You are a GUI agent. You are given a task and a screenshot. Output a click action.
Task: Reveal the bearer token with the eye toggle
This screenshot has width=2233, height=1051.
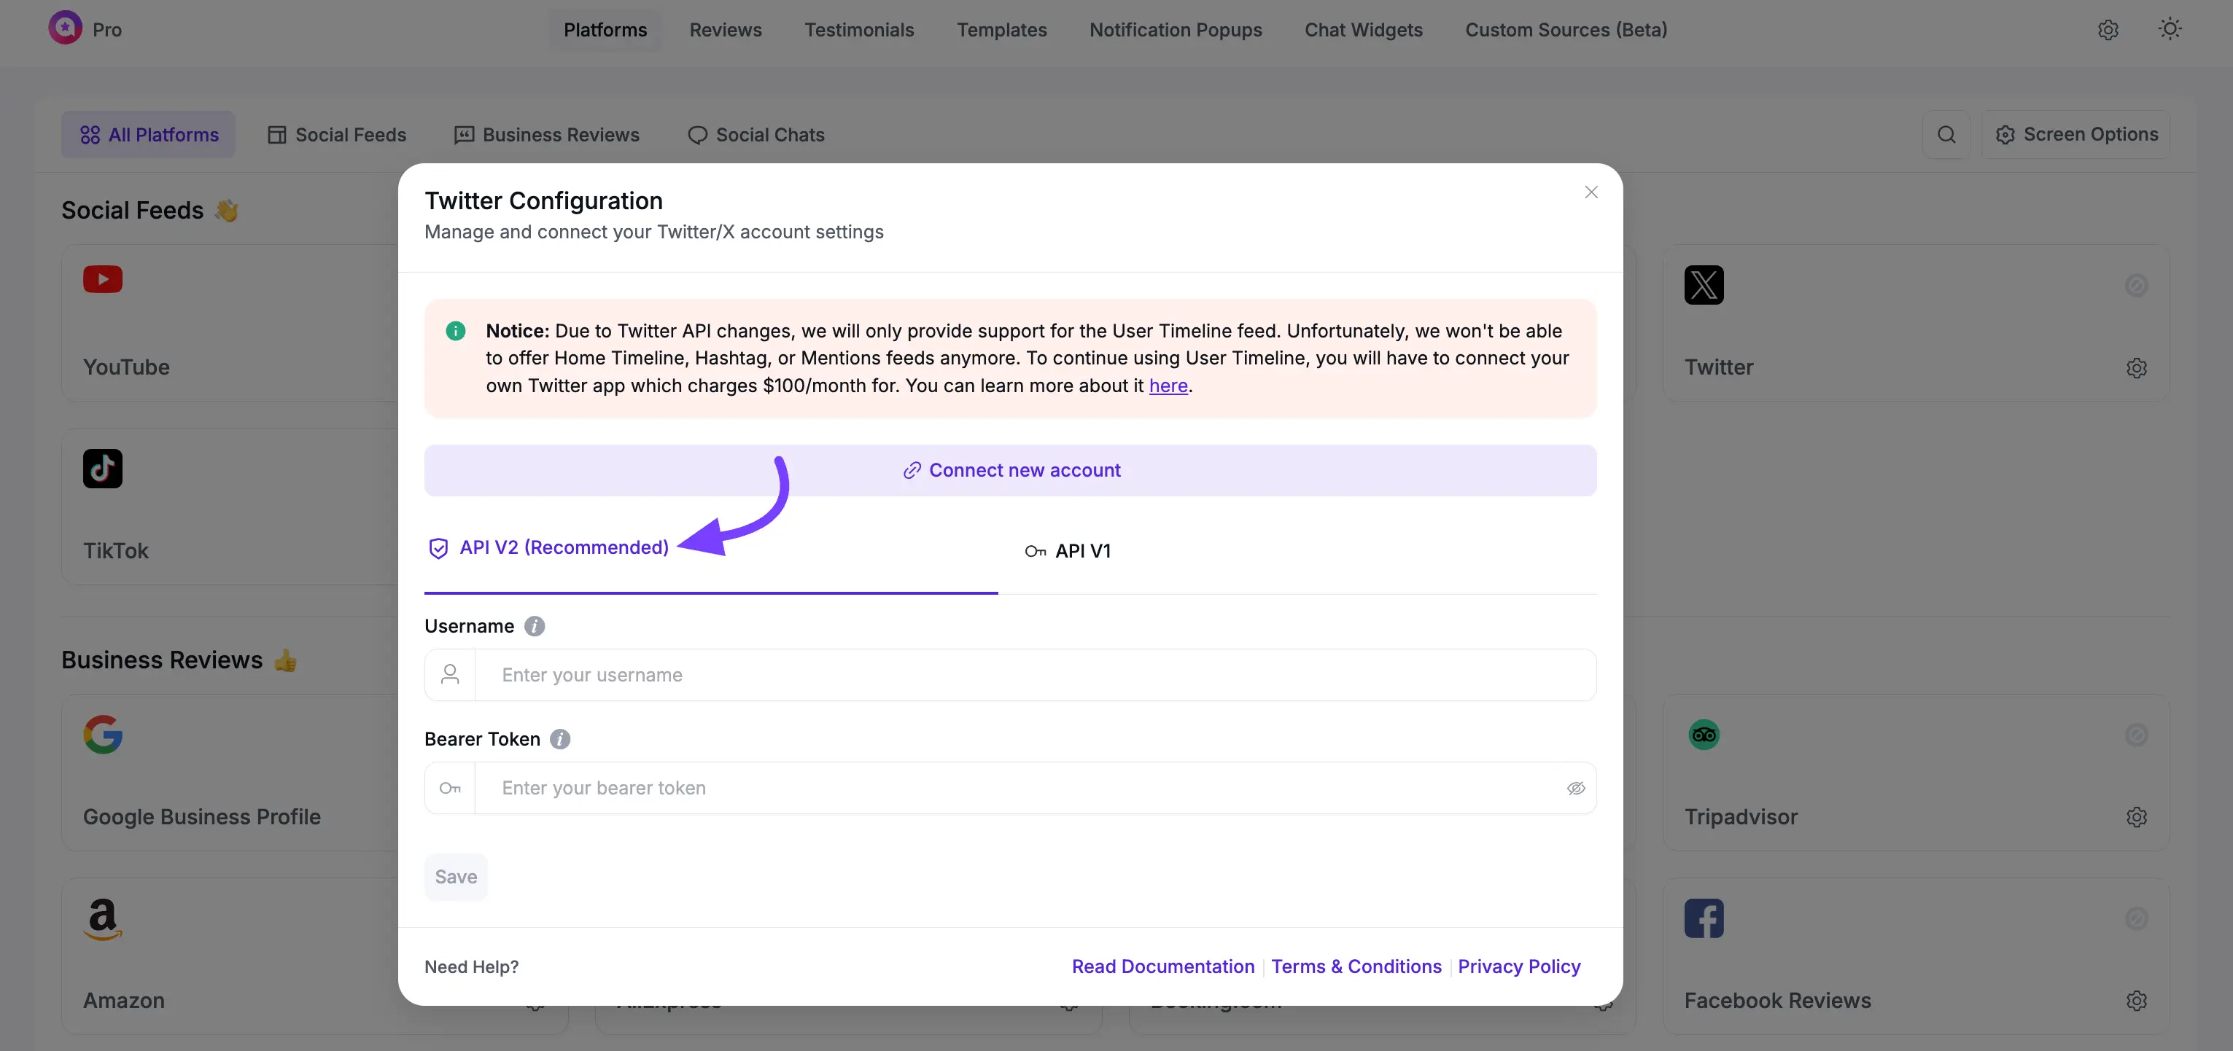pyautogui.click(x=1576, y=788)
